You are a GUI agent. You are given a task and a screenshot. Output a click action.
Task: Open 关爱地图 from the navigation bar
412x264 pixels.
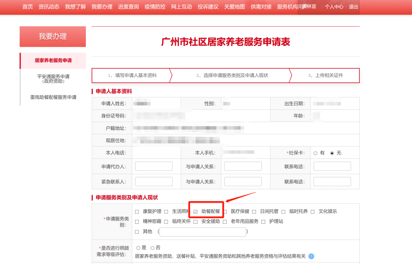click(x=235, y=7)
